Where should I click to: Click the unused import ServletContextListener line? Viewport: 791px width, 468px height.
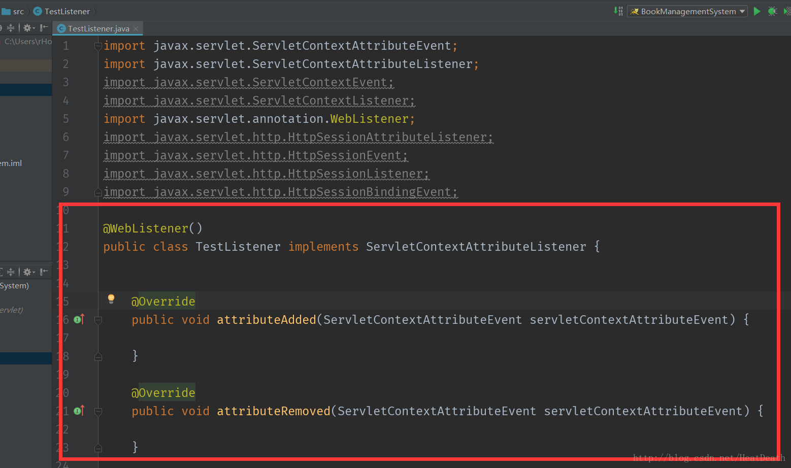pos(259,101)
